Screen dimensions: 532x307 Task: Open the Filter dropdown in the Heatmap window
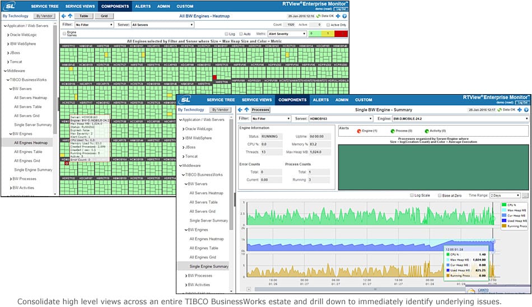pyautogui.click(x=94, y=25)
